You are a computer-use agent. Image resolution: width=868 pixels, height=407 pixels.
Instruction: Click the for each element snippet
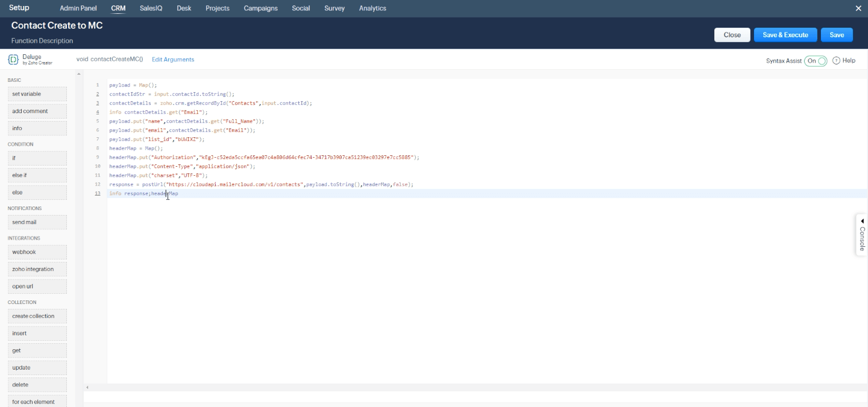[37, 402]
